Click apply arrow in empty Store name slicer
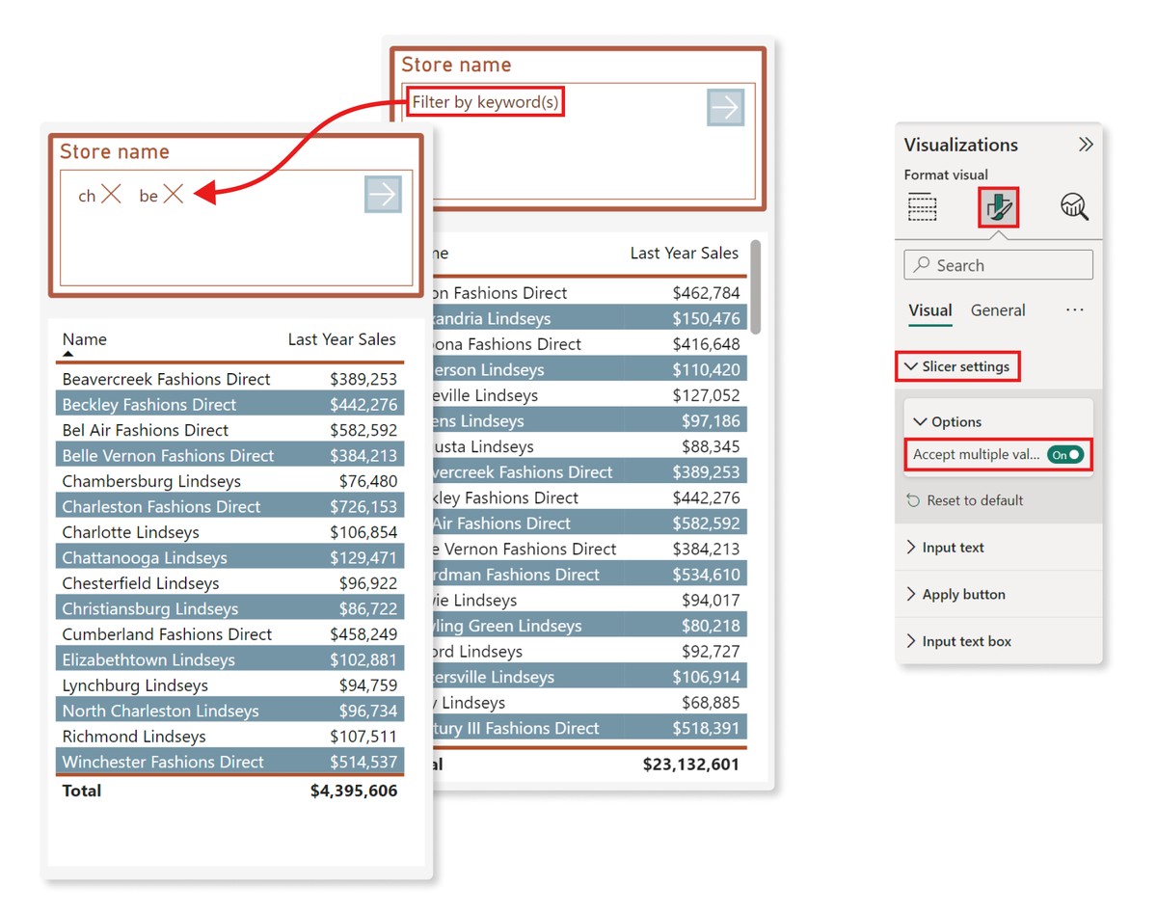The image size is (1157, 913). 725,107
